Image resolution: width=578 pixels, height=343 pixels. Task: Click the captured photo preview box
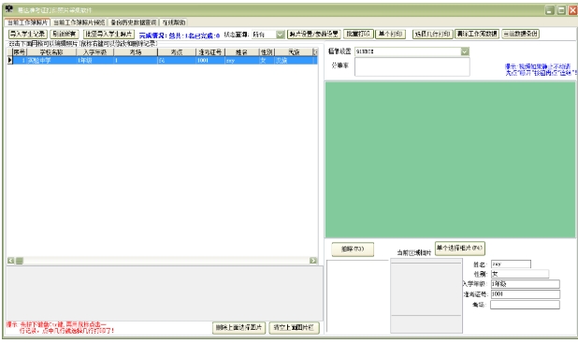click(x=357, y=296)
